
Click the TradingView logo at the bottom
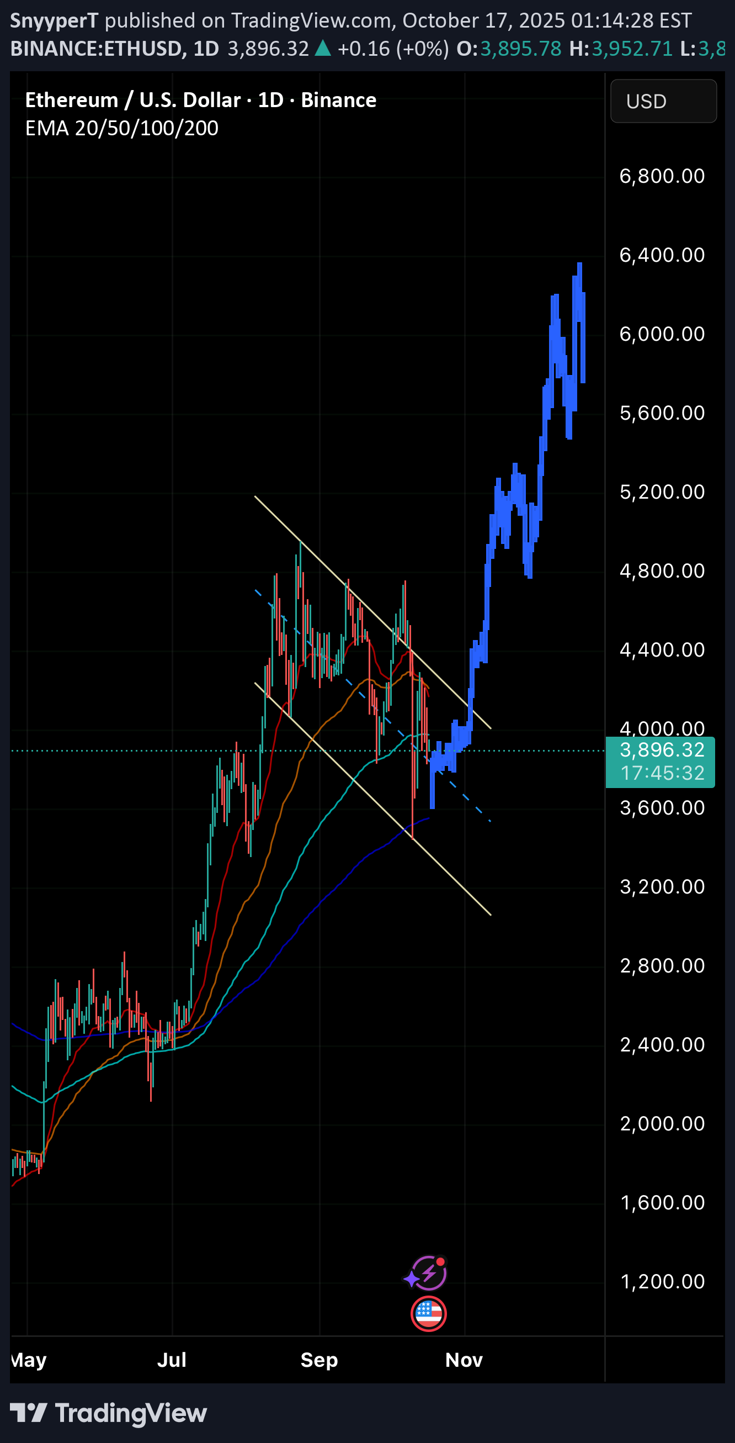click(109, 1412)
